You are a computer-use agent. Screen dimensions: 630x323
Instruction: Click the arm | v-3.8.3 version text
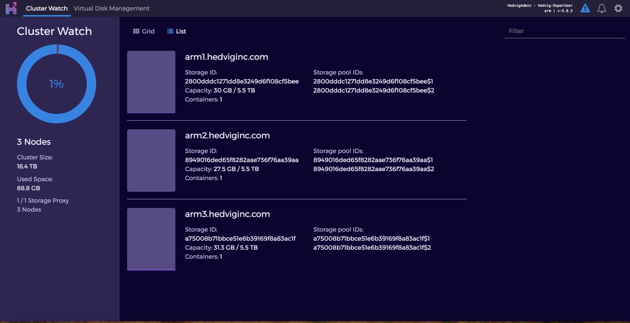click(x=559, y=11)
